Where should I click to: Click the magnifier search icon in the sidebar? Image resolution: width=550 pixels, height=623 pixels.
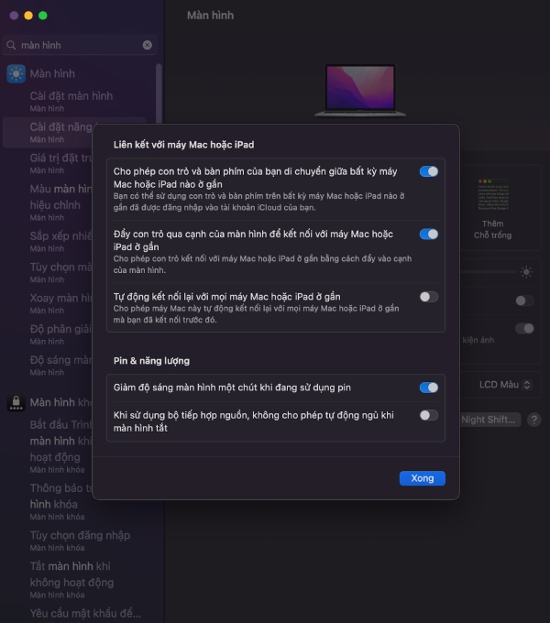coord(11,45)
